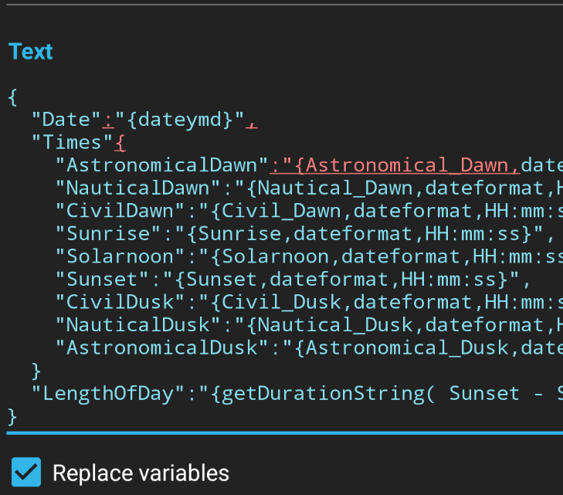
Task: Click the "Replace variables" label text
Action: pyautogui.click(x=141, y=473)
